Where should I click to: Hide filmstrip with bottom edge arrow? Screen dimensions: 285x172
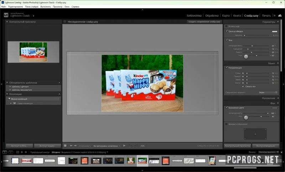pyautogui.click(x=142, y=171)
